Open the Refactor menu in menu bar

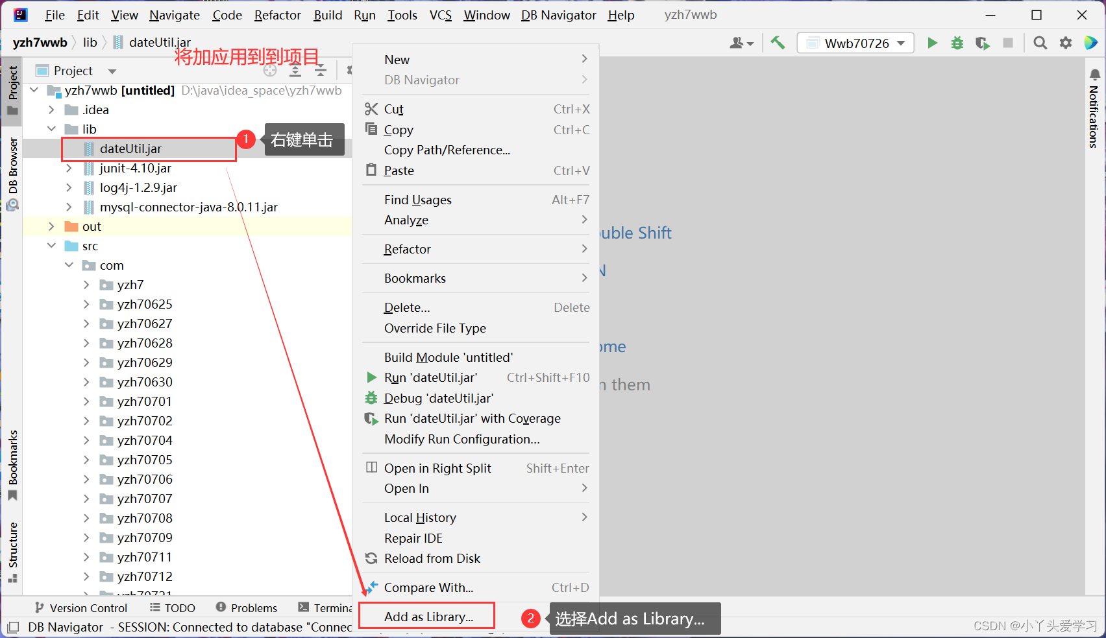[x=277, y=15]
